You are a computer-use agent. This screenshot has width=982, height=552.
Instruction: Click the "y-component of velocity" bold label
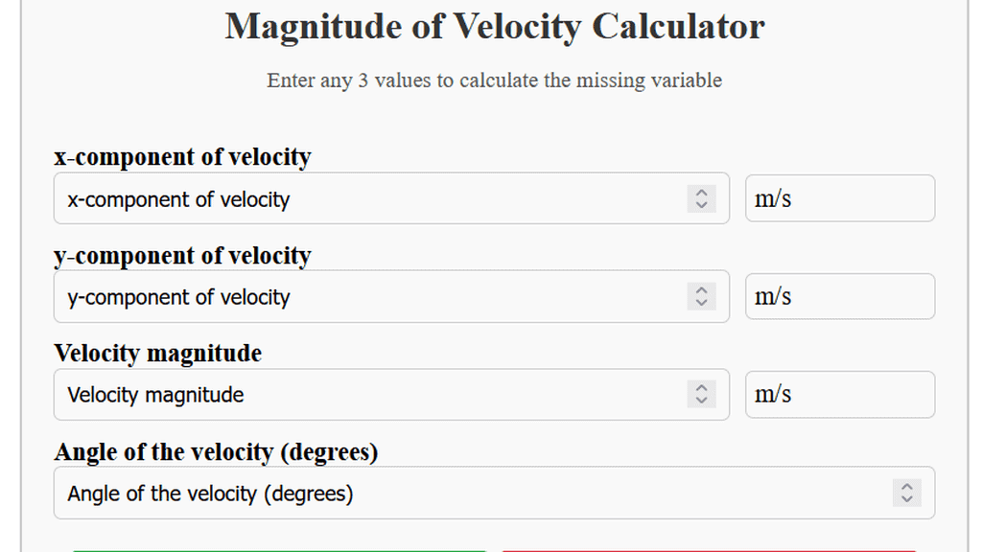click(x=182, y=256)
